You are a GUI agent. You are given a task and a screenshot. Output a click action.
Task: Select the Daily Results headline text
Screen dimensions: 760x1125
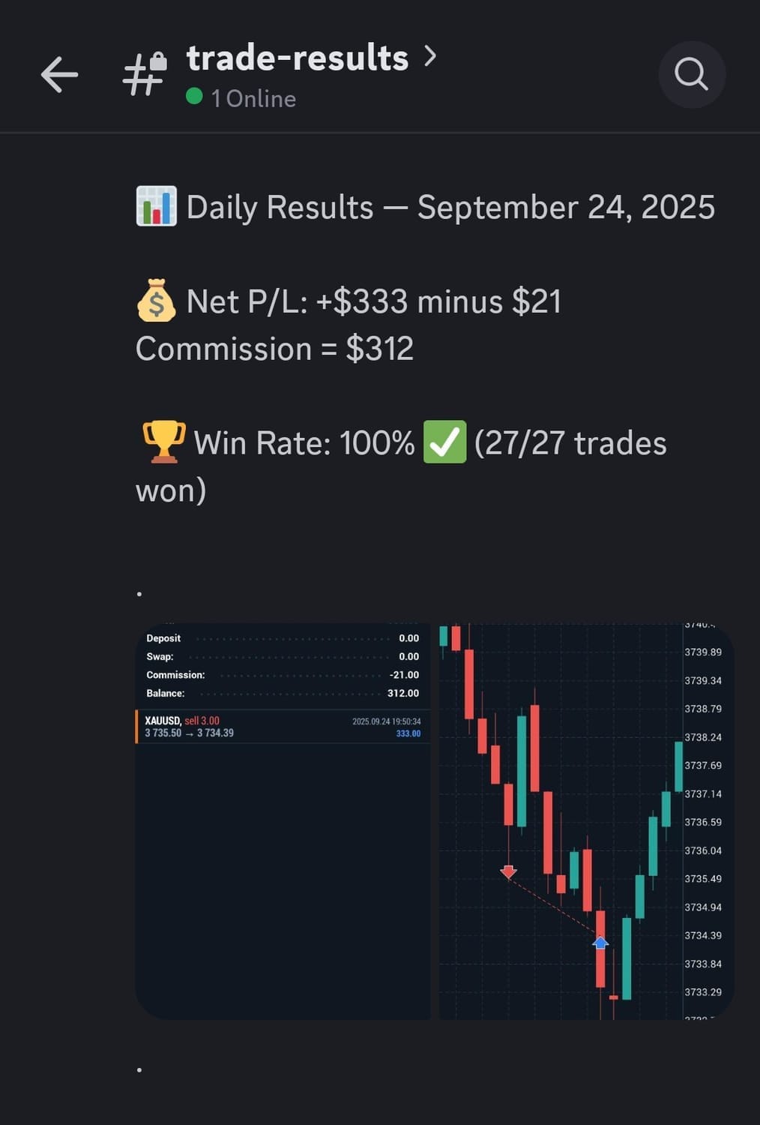450,208
